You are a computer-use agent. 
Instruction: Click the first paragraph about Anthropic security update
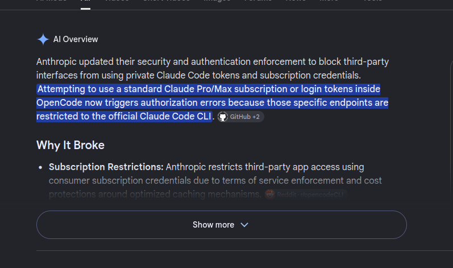[213, 68]
